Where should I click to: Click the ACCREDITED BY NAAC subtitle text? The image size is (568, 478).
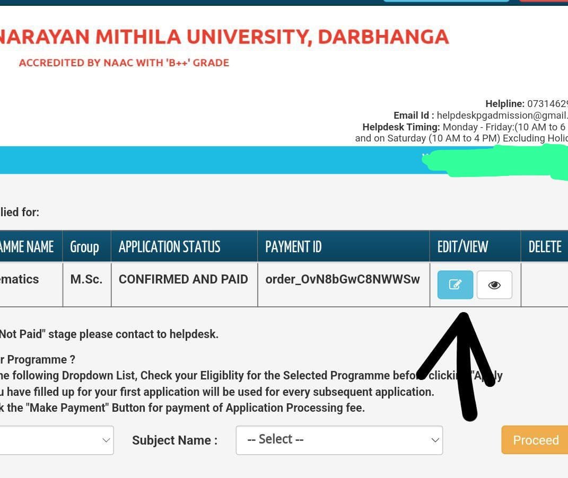pos(124,63)
